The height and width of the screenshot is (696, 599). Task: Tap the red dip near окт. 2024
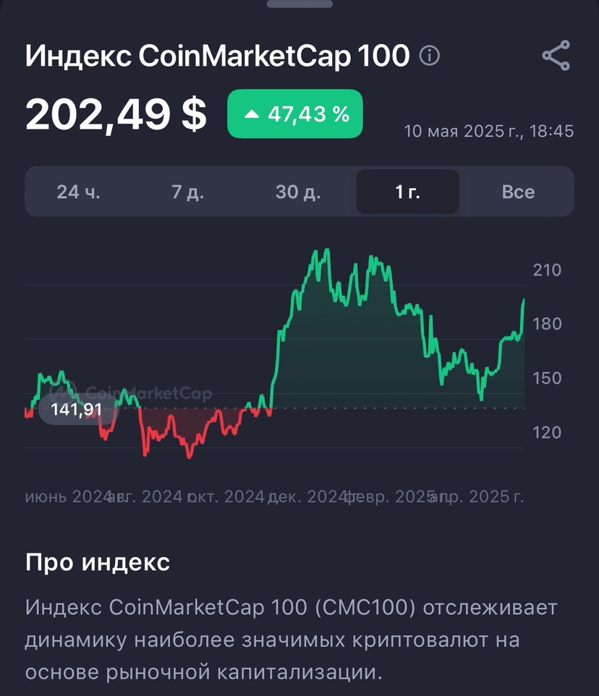coord(190,457)
